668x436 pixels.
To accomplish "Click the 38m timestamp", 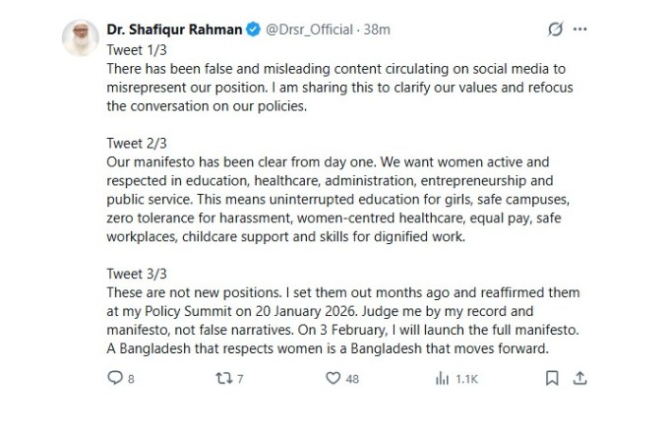I will pyautogui.click(x=378, y=30).
